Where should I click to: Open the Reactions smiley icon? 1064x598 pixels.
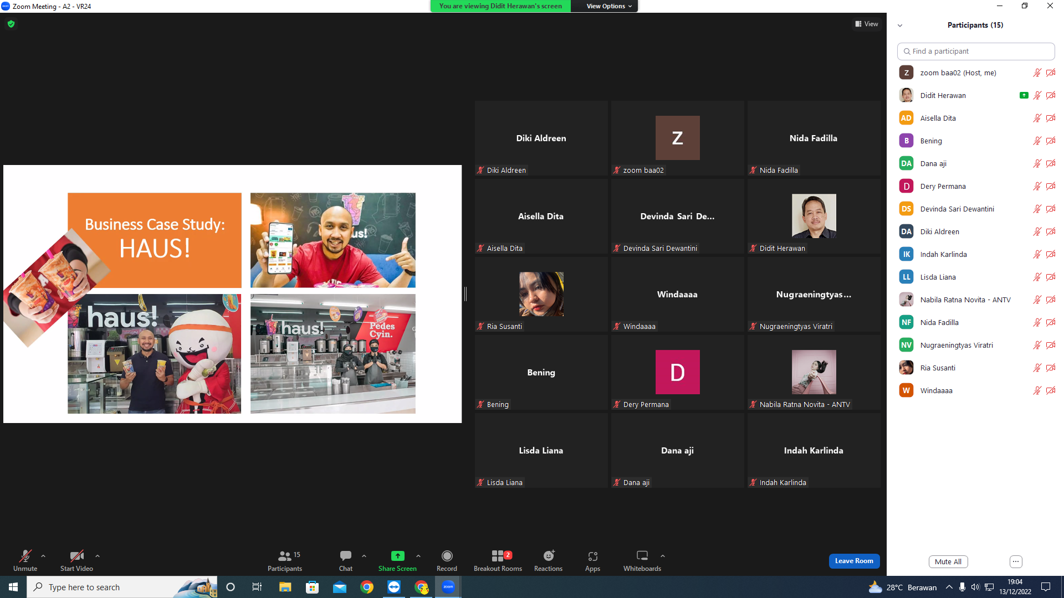[549, 555]
